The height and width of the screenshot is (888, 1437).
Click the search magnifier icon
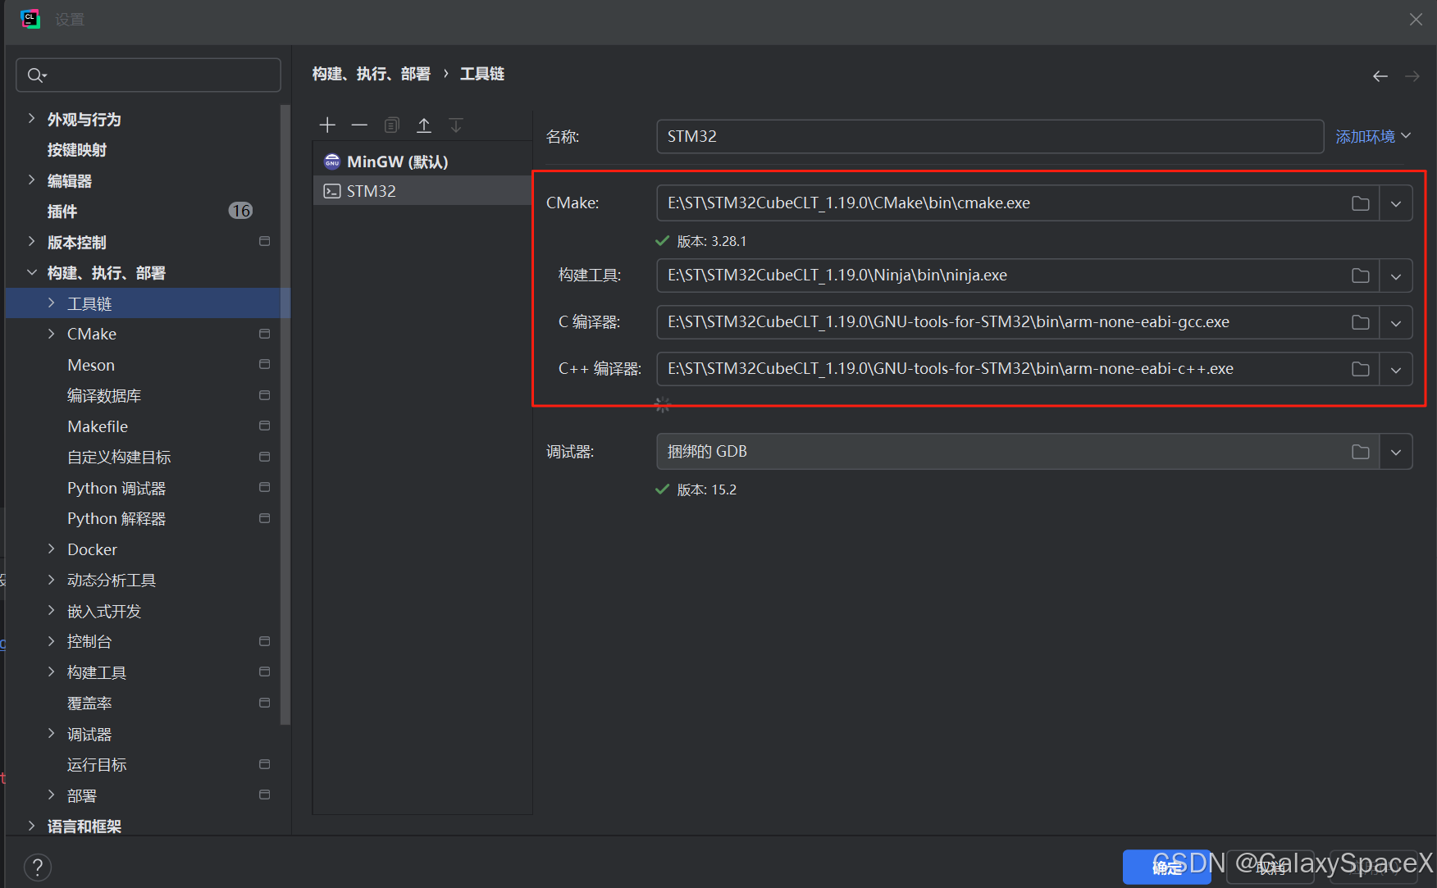point(36,75)
